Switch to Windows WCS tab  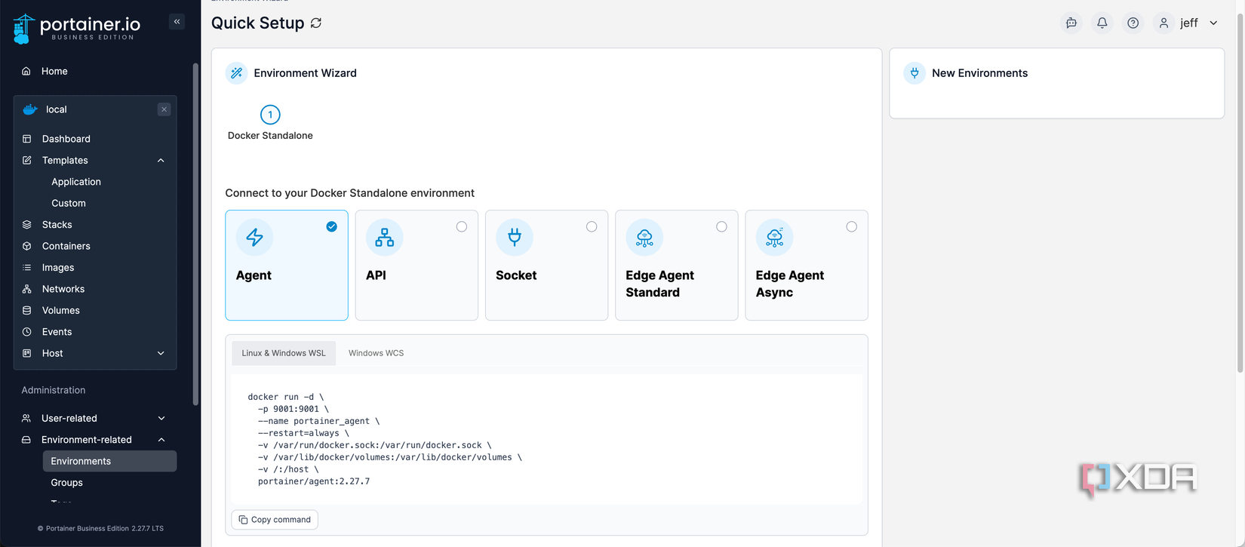pos(376,353)
